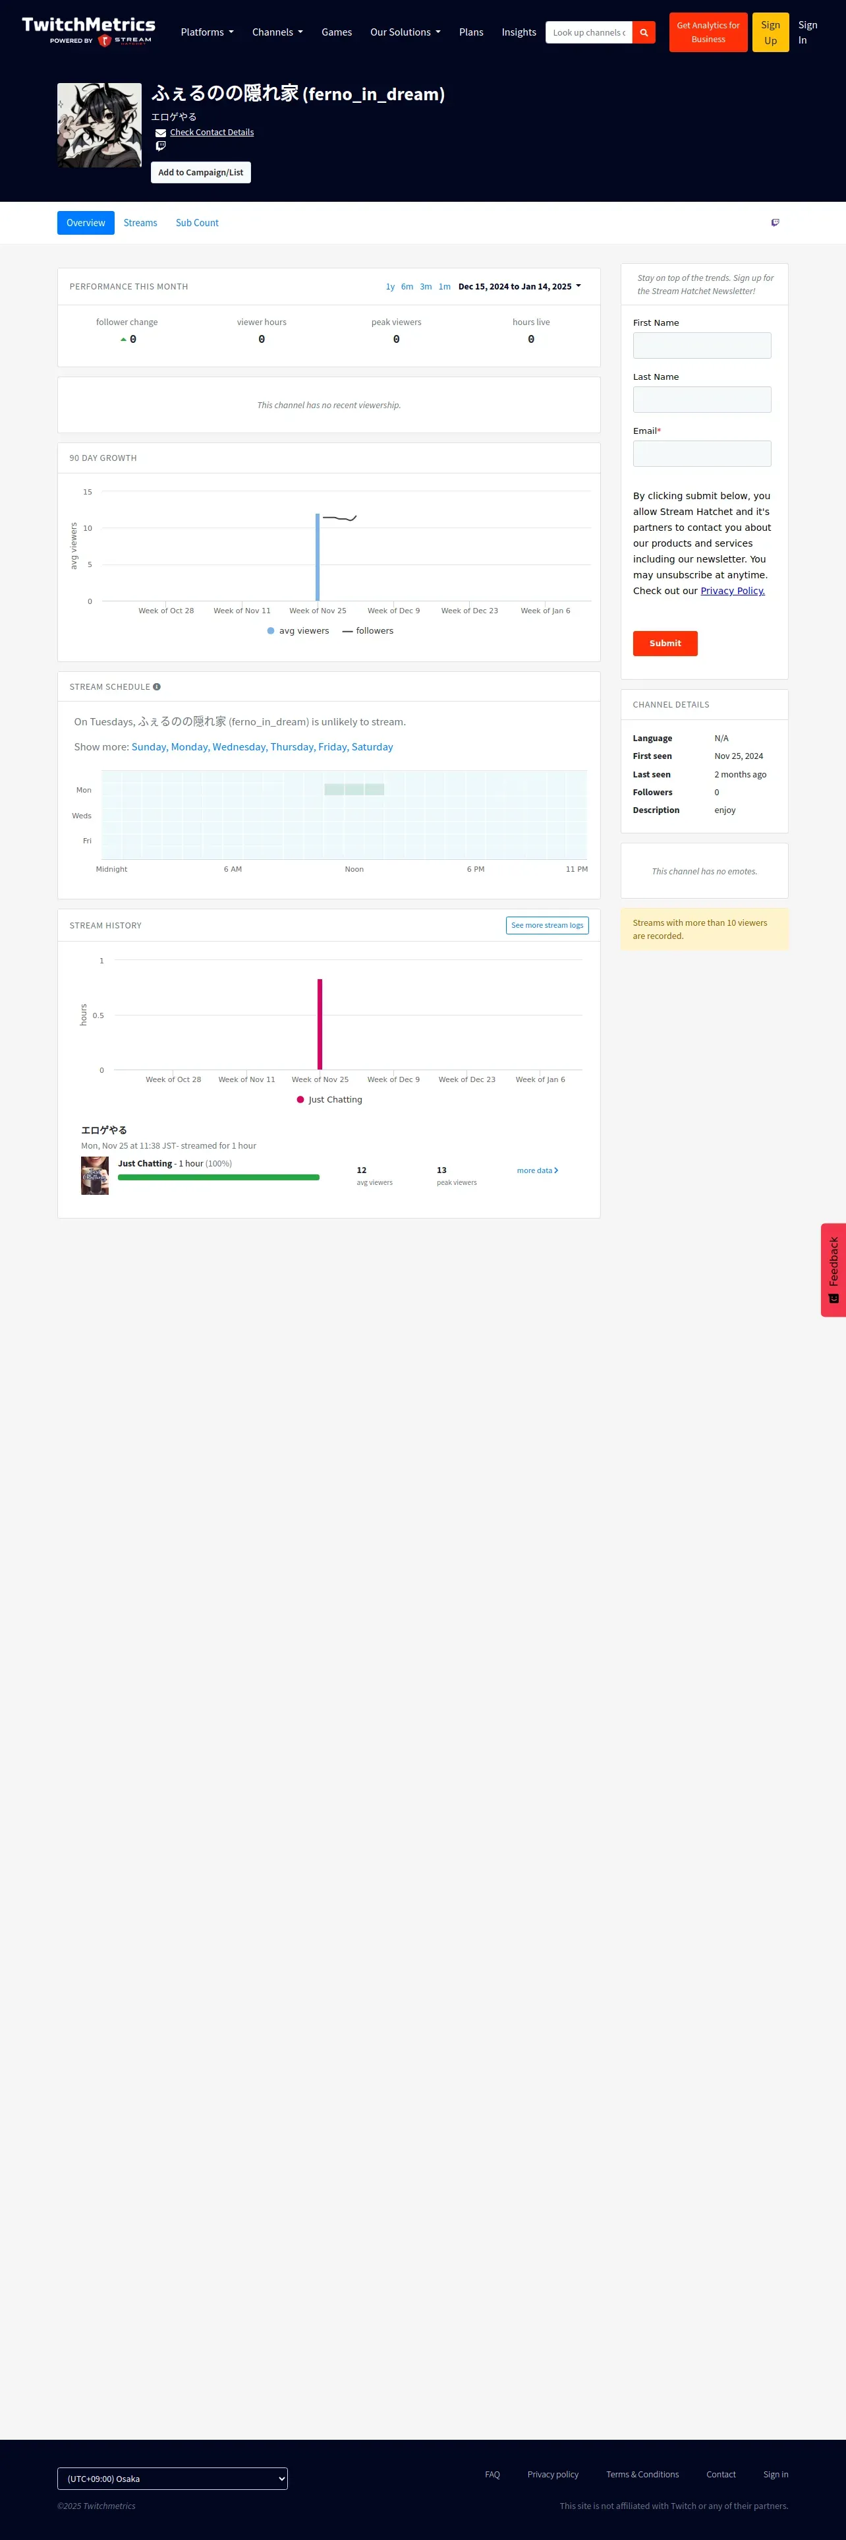
Task: Click the stream title エロゲやる in history
Action: pos(103,1130)
